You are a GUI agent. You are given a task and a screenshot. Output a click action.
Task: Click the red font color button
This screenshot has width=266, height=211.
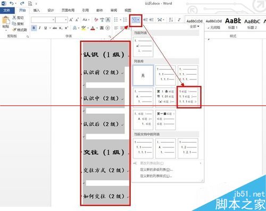point(93,28)
